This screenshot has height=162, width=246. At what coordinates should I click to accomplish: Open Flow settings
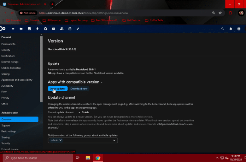(x=4, y=92)
